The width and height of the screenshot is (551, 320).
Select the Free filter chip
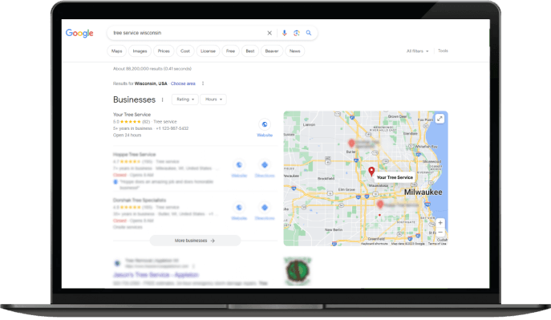[230, 51]
